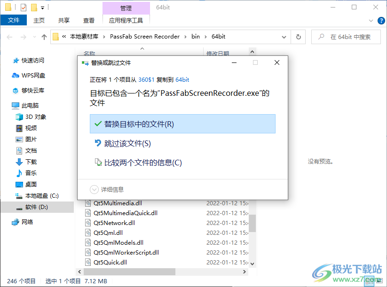The height and width of the screenshot is (287, 387).
Task: Select the Qt5MultimediaQuick.dll file
Action: click(126, 213)
